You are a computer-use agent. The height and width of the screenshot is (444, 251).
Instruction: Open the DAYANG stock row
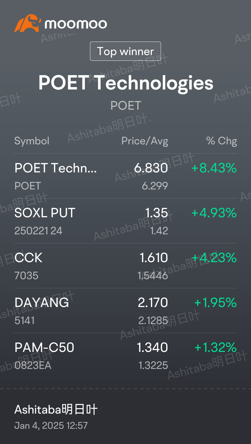pos(126,311)
